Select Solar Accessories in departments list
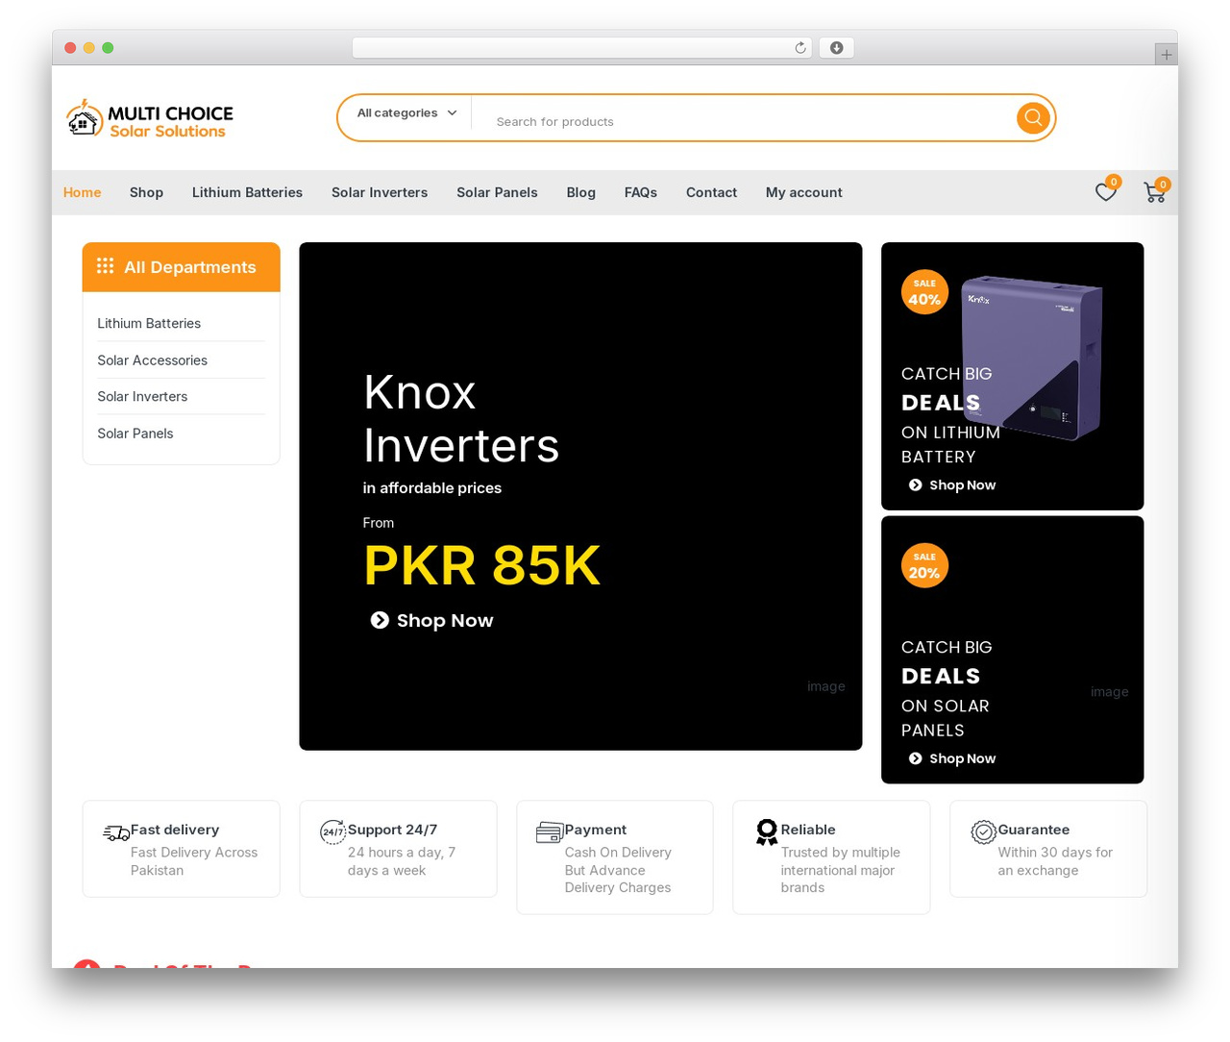 pyautogui.click(x=152, y=360)
